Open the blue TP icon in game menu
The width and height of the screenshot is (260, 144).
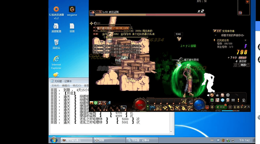point(223,100)
